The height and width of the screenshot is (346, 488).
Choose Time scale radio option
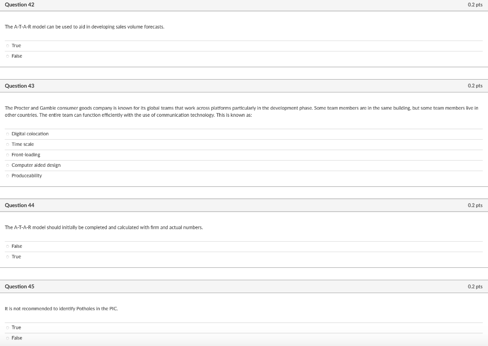click(x=8, y=144)
